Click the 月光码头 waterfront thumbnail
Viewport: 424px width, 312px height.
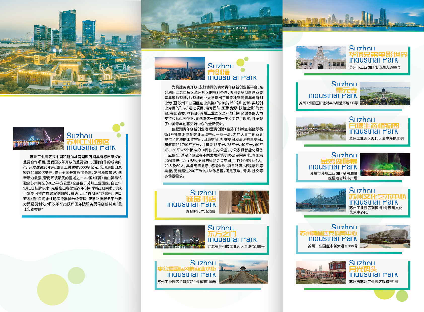pos(321,273)
